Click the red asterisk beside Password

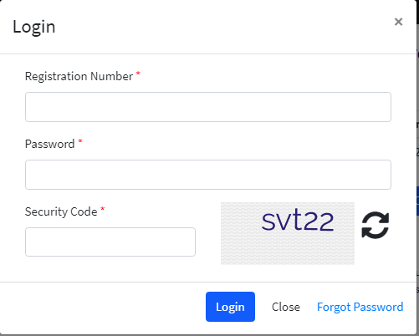point(80,141)
